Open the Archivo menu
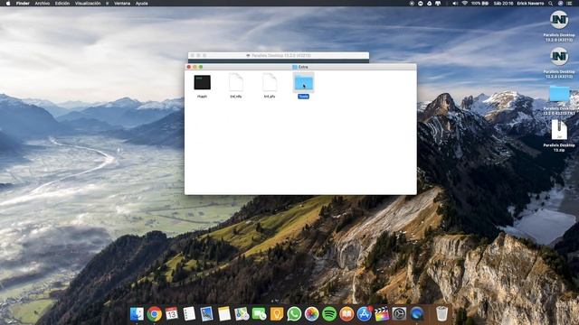Screen dimensions: 579x325 (43, 4)
